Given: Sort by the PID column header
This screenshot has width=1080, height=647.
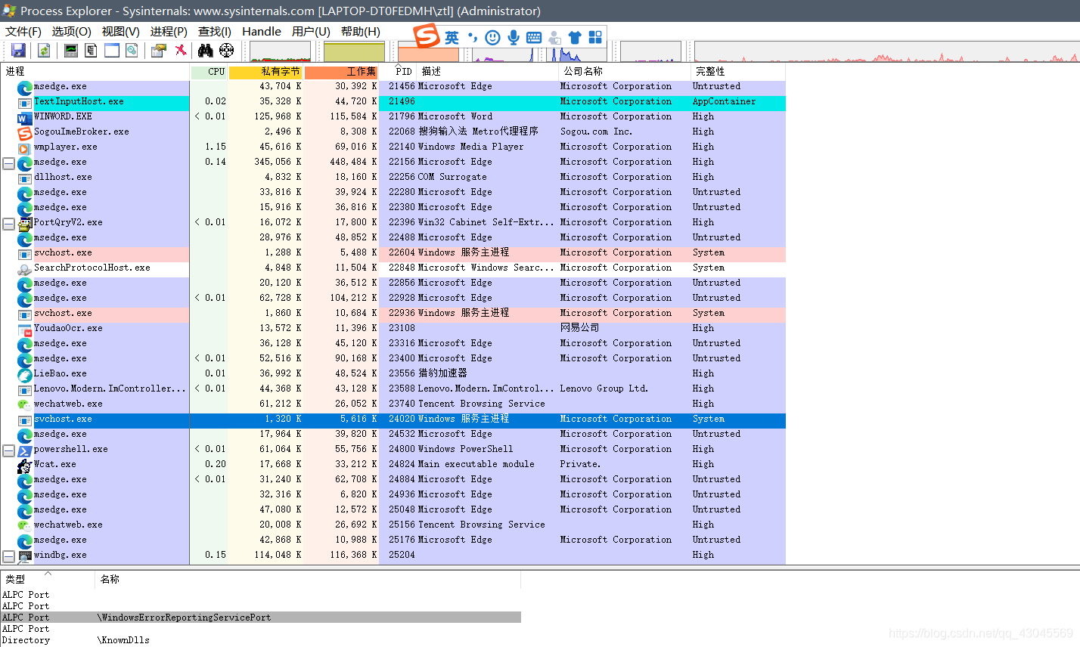Looking at the screenshot, I should click(x=399, y=71).
